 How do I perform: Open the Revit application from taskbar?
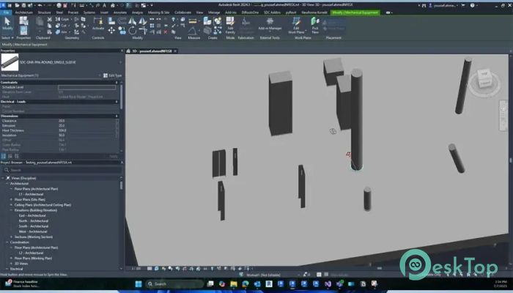(x=269, y=283)
